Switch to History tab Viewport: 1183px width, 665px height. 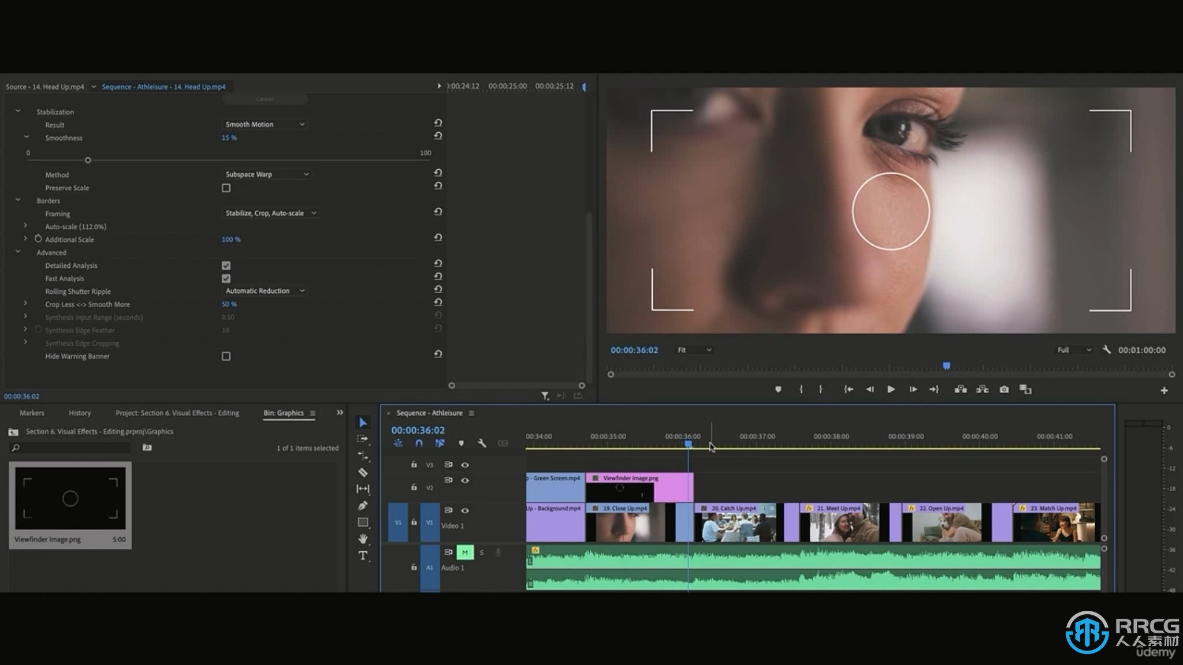[x=80, y=413]
